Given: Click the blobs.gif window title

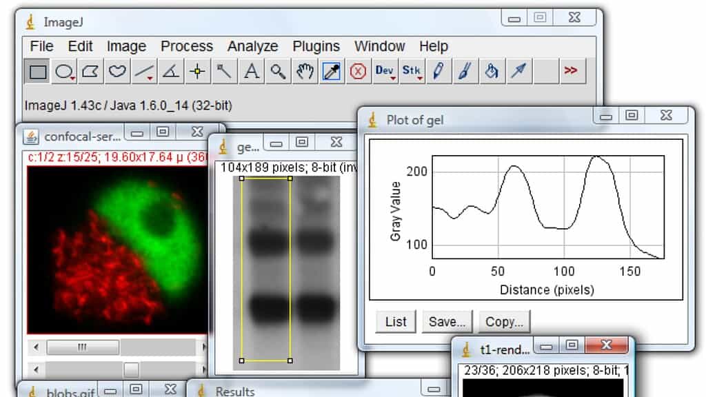Looking at the screenshot, I should click(70, 392).
